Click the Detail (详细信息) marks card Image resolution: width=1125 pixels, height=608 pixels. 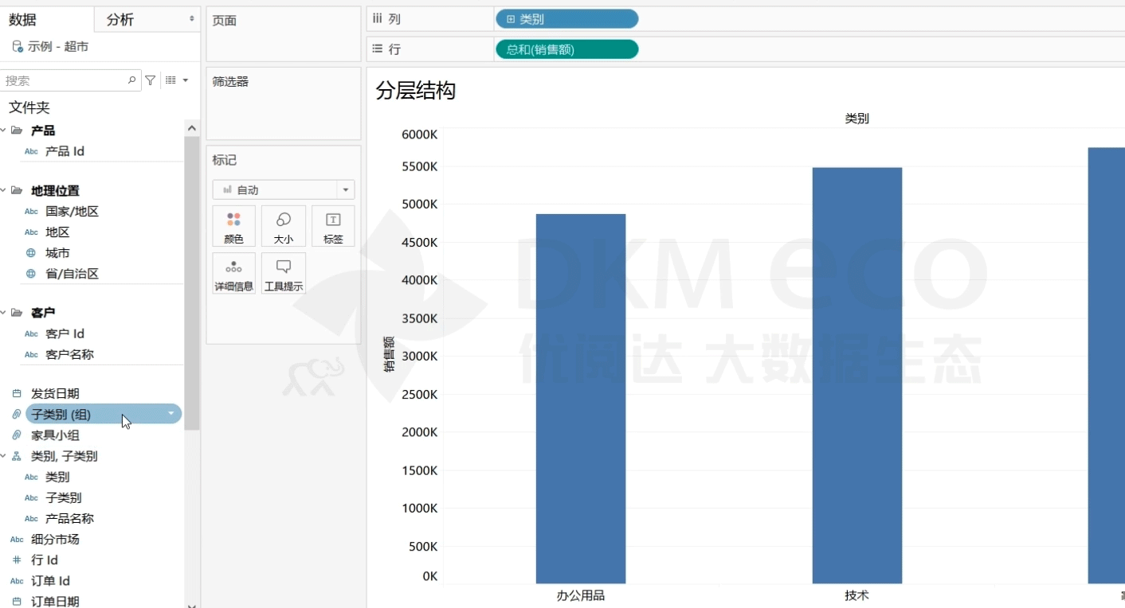pos(233,274)
